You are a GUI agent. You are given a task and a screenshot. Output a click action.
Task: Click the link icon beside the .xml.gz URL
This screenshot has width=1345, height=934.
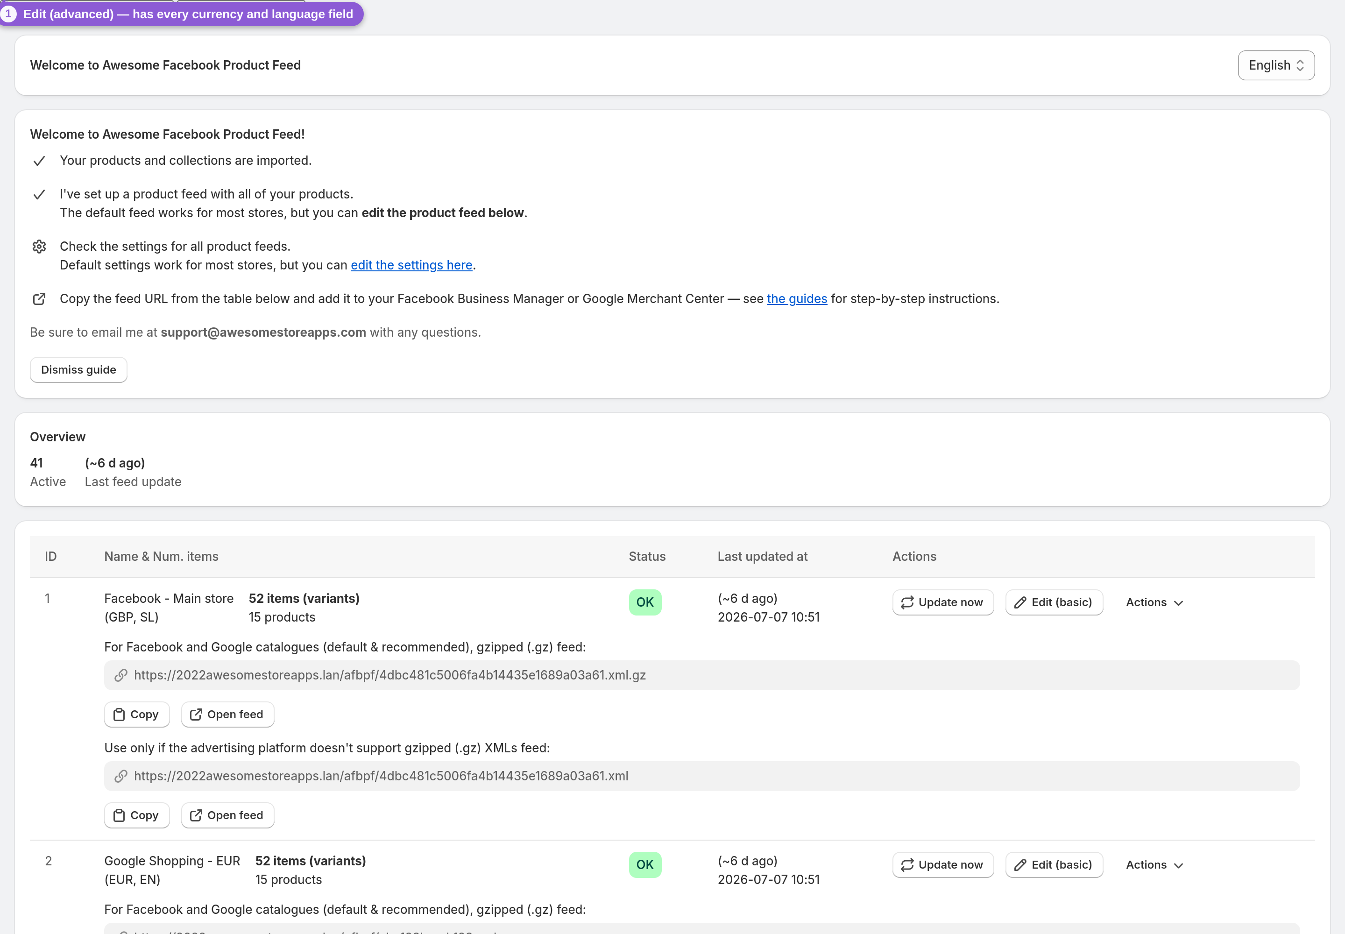(120, 675)
